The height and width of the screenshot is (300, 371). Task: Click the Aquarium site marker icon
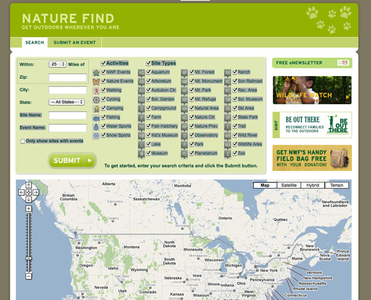[x=141, y=73]
